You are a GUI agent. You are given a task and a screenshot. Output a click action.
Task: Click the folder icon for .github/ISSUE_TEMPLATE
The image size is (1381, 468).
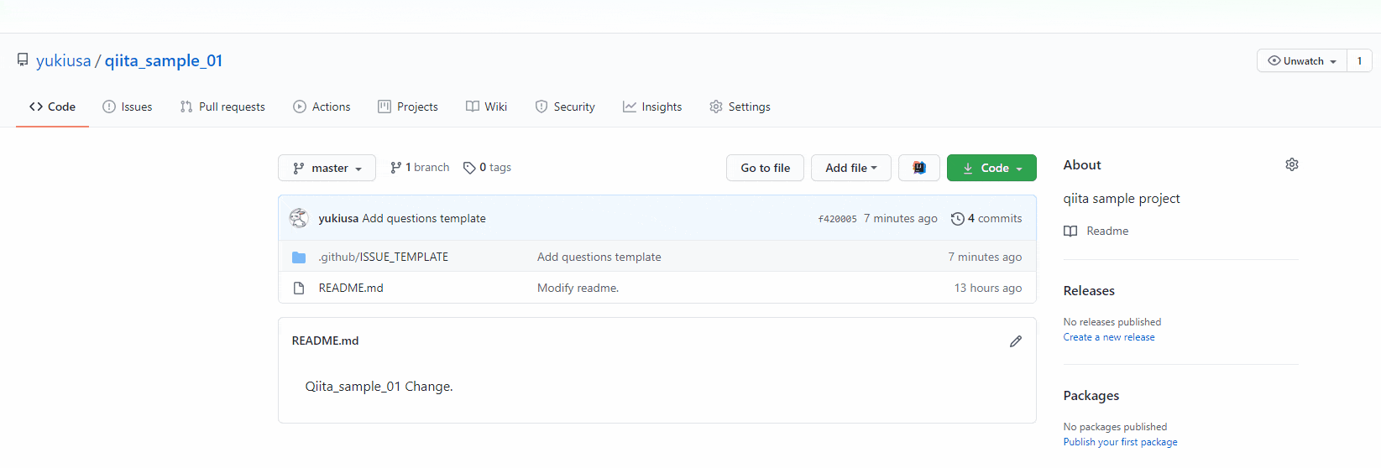coord(299,257)
